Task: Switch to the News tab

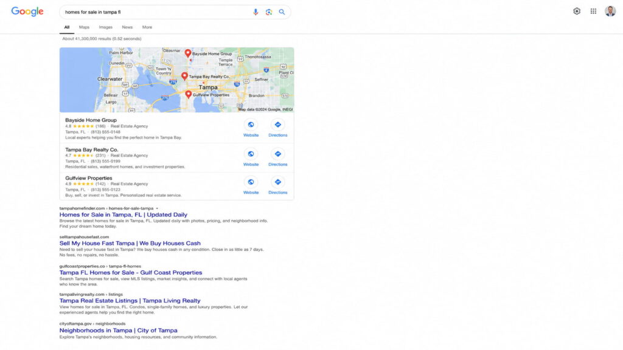Action: pos(127,27)
